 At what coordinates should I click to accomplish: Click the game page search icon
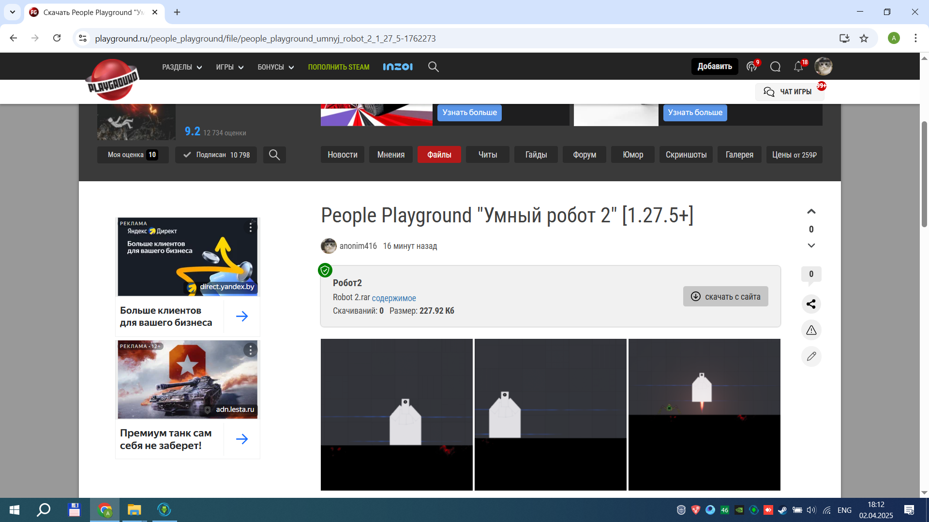274,155
